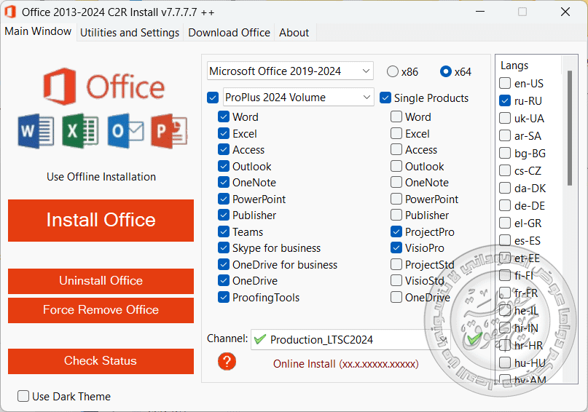Screen dimensions: 588x412
Task: Click the Outlook app icon
Action: tap(125, 131)
